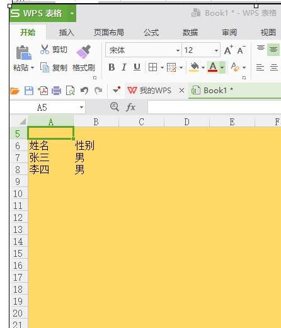This screenshot has width=281, height=328.
Task: Toggle italic formatting
Action: coord(124,67)
